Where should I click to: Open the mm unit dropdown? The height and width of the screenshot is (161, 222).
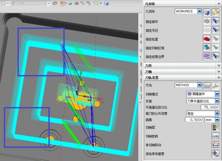coord(217,120)
